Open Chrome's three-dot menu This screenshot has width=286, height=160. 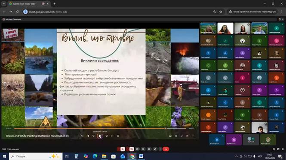282,12
